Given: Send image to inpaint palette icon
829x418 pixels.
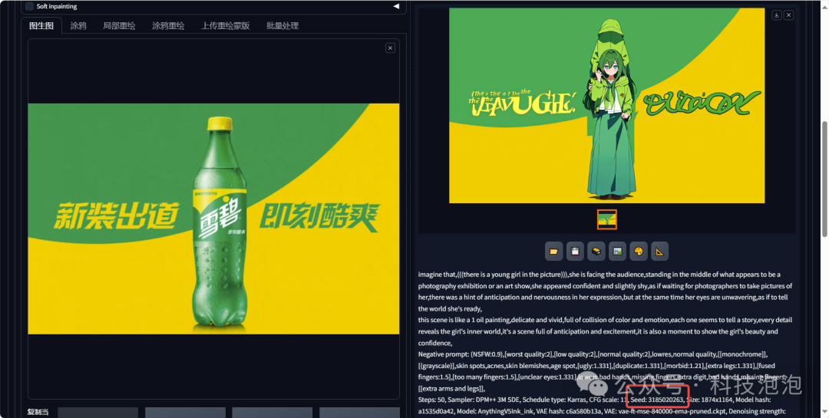Looking at the screenshot, I should (638, 251).
